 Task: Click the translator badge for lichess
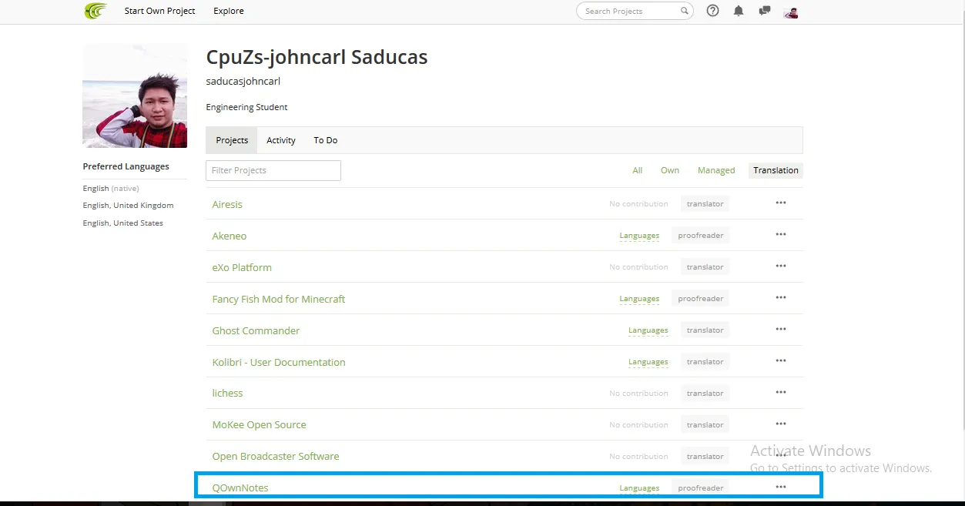pyautogui.click(x=705, y=393)
